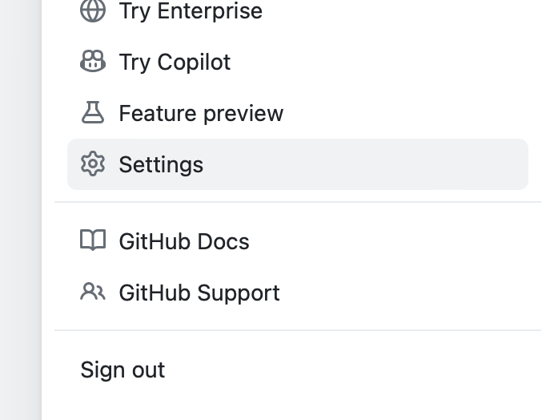Click the gear icon next to Settings
The width and height of the screenshot is (554, 420).
(x=93, y=164)
